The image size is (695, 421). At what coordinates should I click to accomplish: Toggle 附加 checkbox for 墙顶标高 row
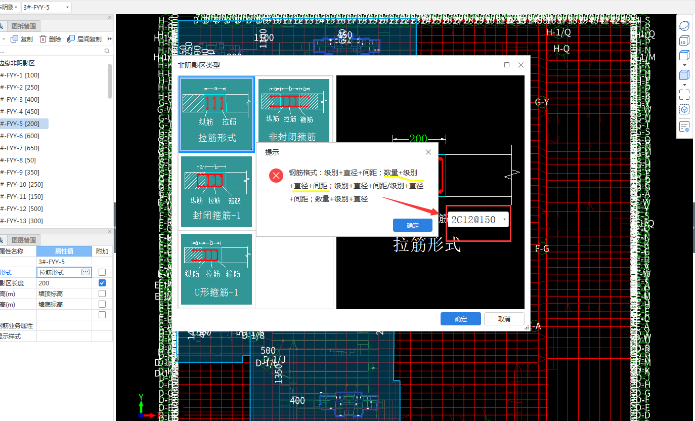tap(102, 293)
